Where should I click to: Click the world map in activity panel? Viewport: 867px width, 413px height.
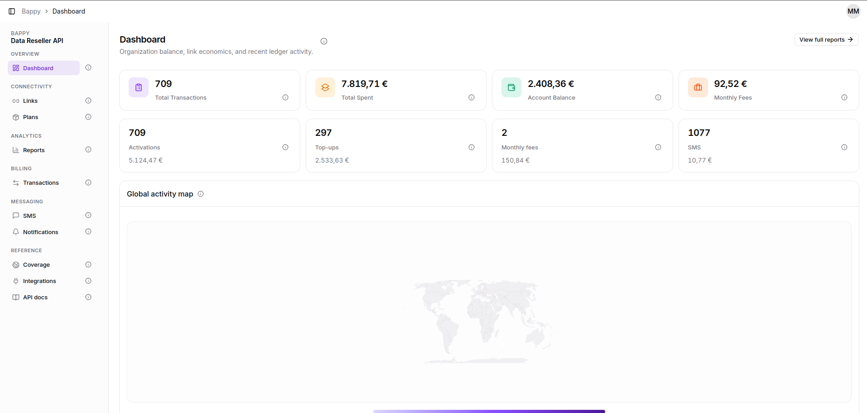[481, 321]
